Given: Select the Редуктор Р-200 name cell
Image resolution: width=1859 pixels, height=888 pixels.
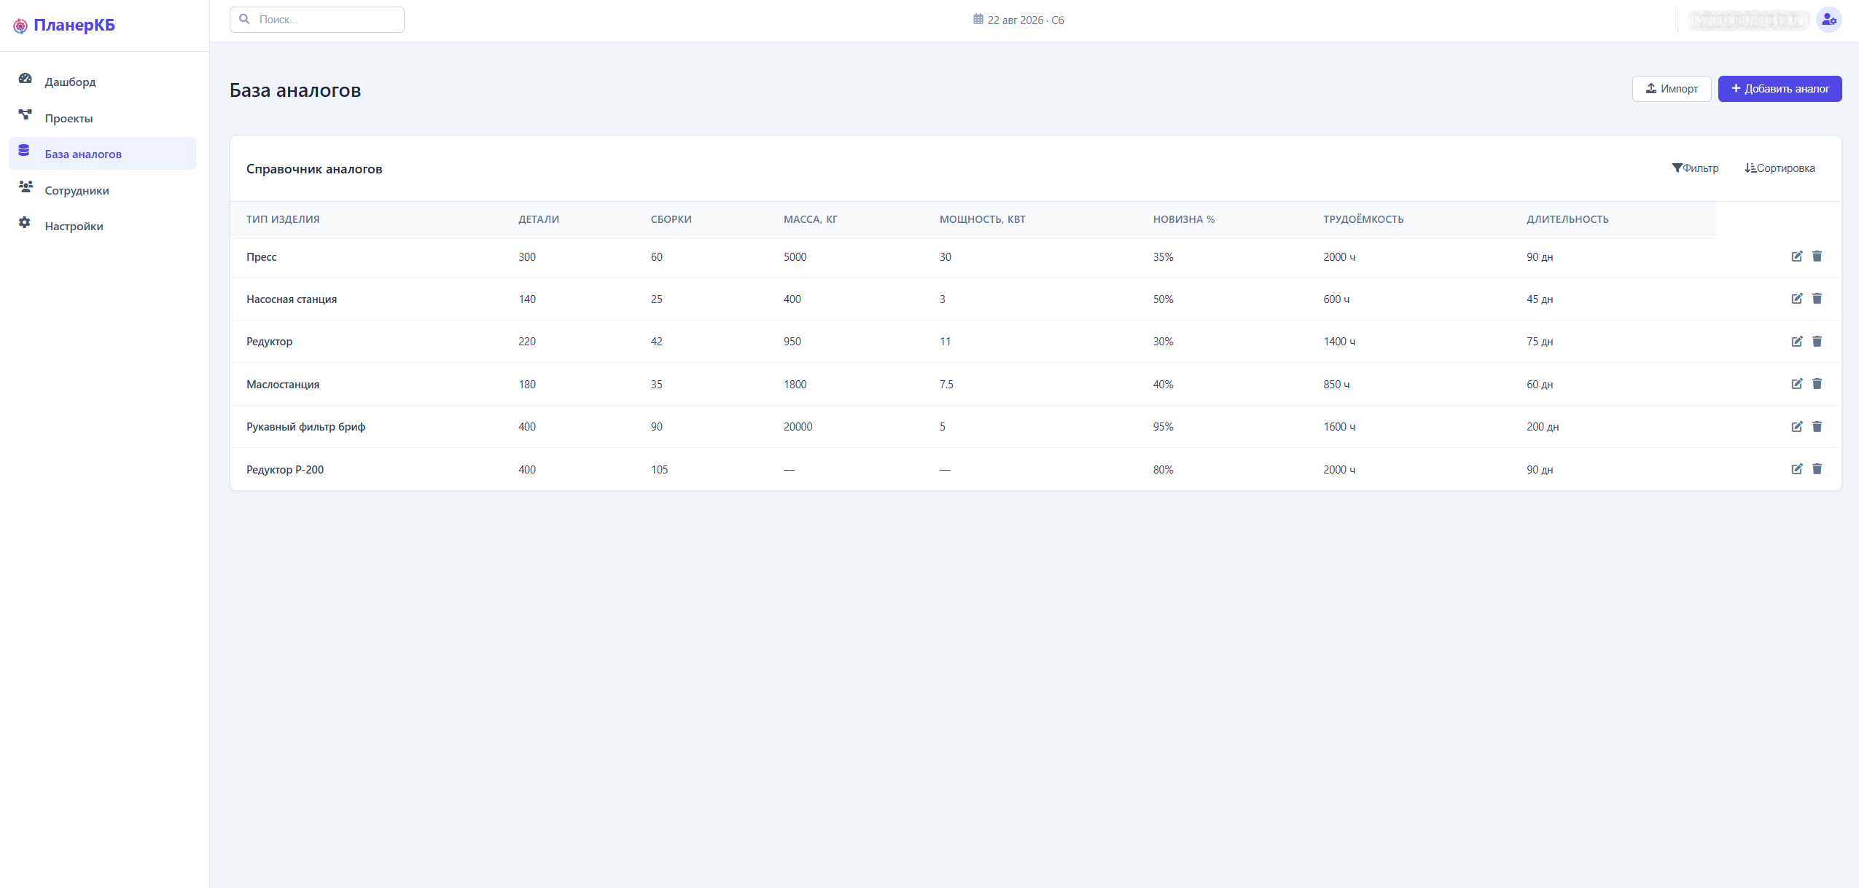Looking at the screenshot, I should click(x=285, y=470).
